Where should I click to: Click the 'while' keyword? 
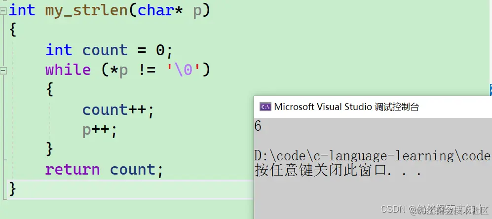pyautogui.click(x=68, y=70)
